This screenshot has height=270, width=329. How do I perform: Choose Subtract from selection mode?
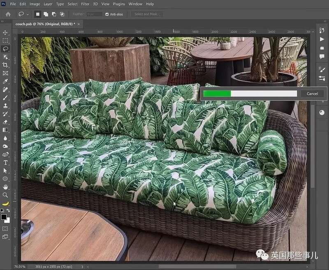(x=54, y=14)
